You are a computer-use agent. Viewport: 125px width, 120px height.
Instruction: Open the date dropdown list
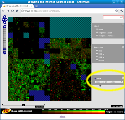click(109, 82)
